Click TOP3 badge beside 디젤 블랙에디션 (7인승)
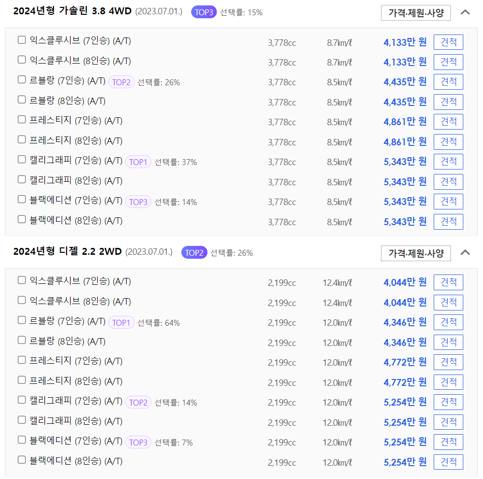The image size is (483, 479). pos(138,443)
